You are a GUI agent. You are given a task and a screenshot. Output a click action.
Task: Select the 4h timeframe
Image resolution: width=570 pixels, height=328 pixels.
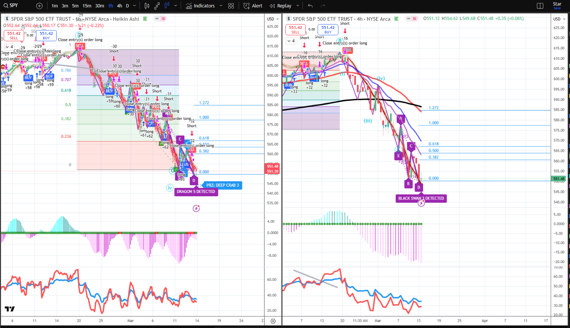pos(119,6)
